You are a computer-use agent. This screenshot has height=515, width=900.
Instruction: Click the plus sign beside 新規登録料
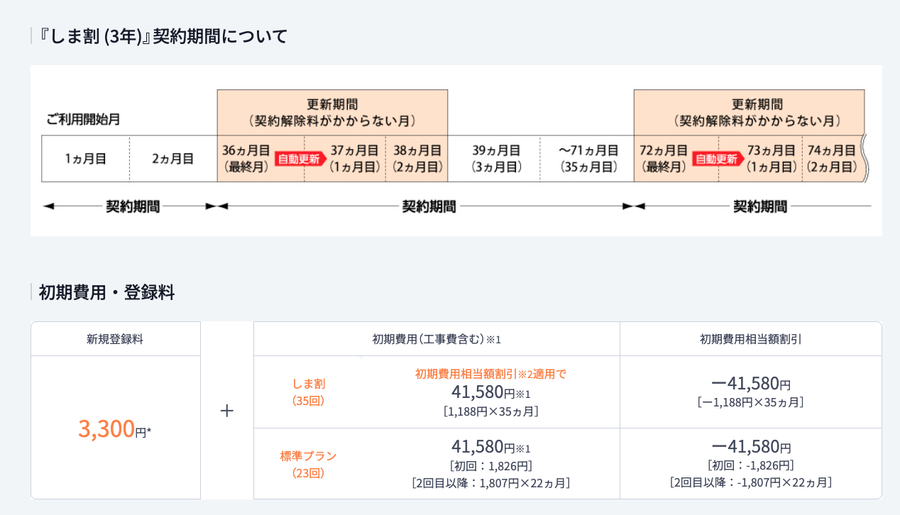[226, 411]
